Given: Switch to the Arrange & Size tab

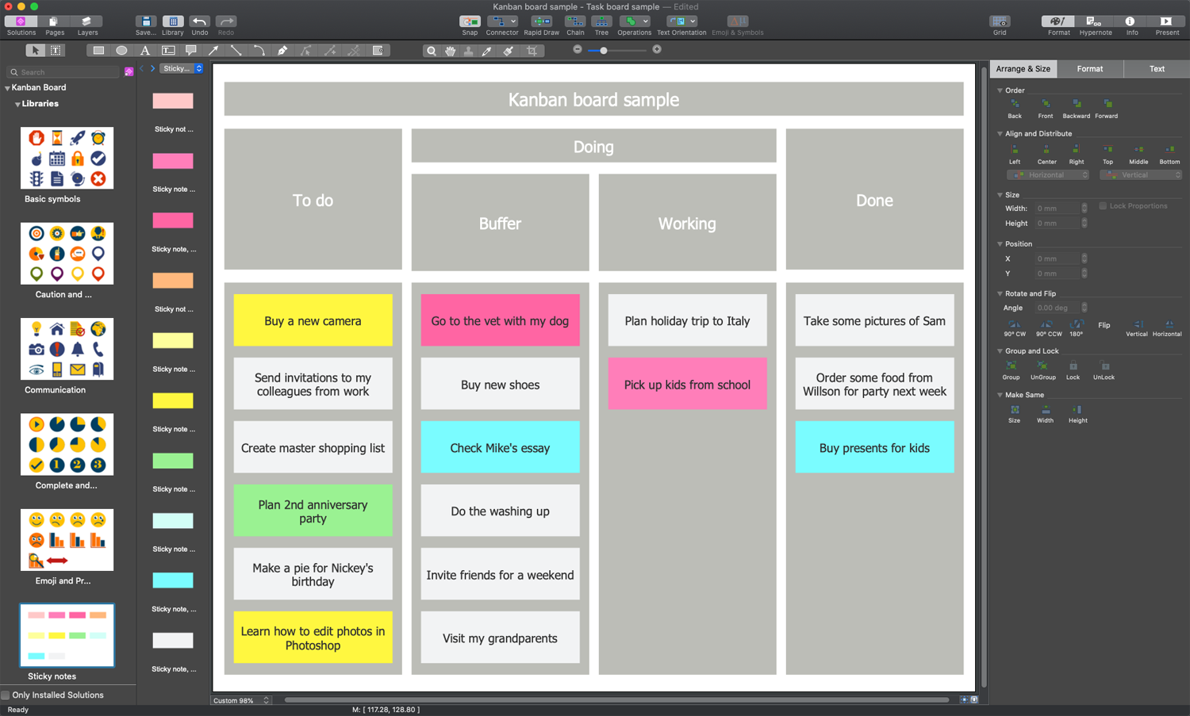Looking at the screenshot, I should (1023, 69).
